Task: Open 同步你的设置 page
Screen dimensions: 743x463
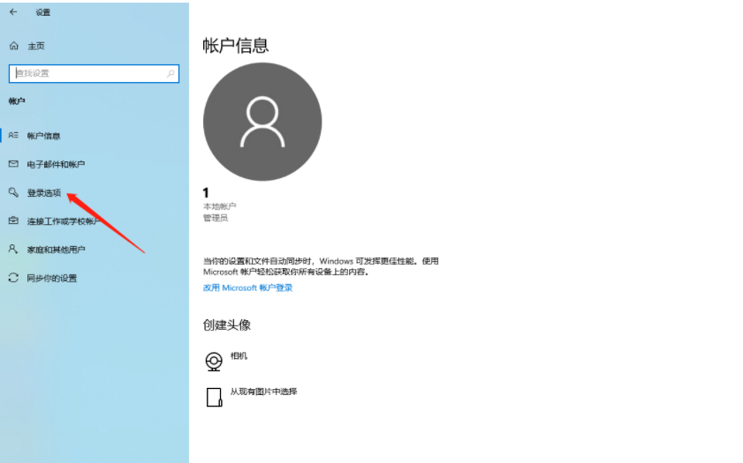Action: pyautogui.click(x=51, y=278)
